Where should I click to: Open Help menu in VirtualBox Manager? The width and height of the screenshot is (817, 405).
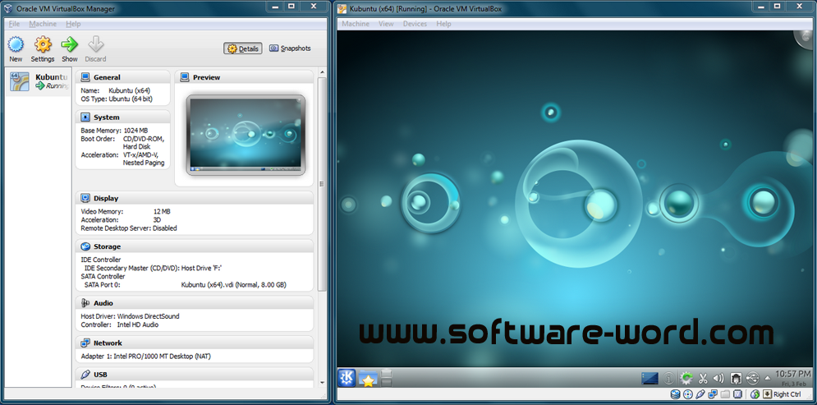pos(73,24)
